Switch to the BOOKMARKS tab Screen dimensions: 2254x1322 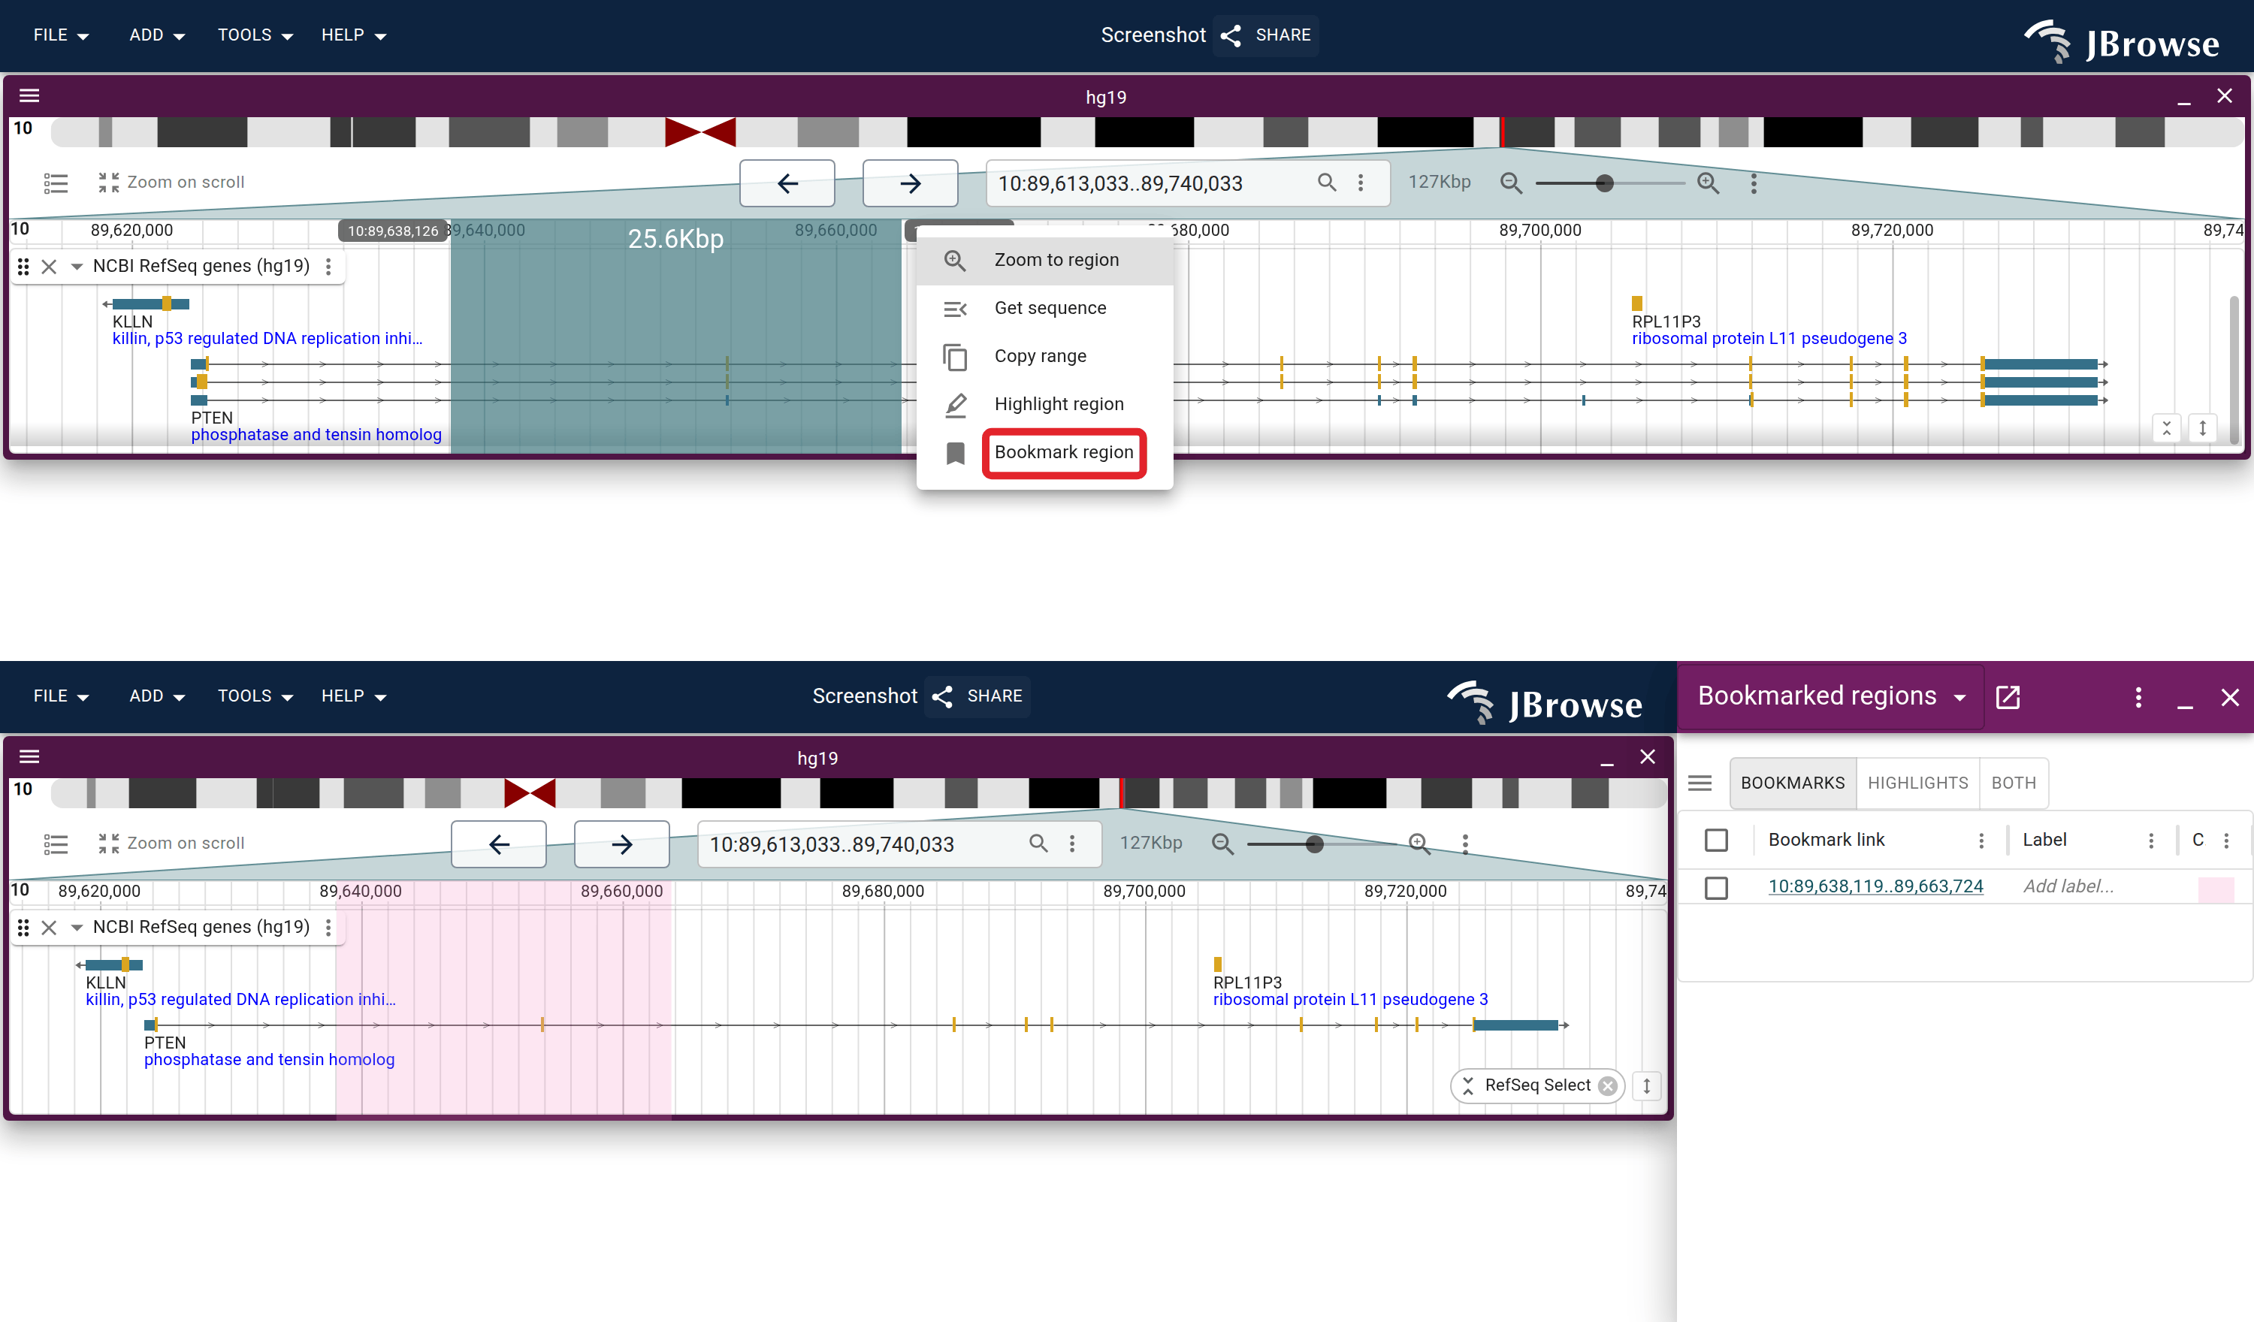click(1793, 783)
